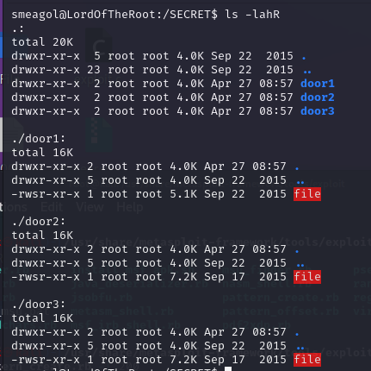Click faint pattern_create.rb text in background
The height and width of the screenshot is (371, 371).
(x=281, y=297)
